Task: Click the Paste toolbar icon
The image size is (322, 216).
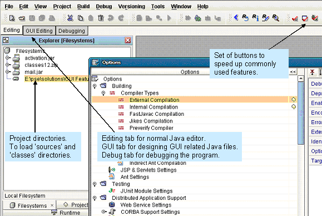Action: [x=91, y=18]
